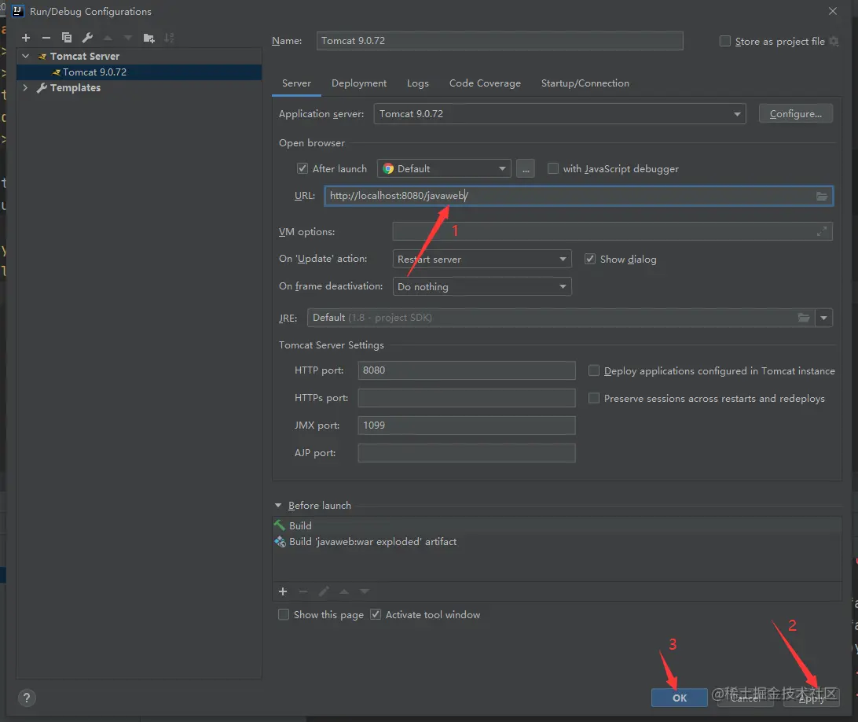Click the browser ellipsis button
858x722 pixels.
pos(526,169)
